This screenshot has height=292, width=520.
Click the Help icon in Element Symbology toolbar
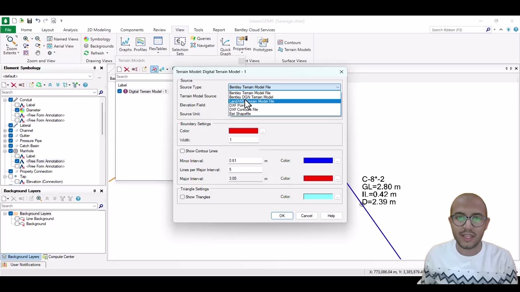(x=85, y=85)
